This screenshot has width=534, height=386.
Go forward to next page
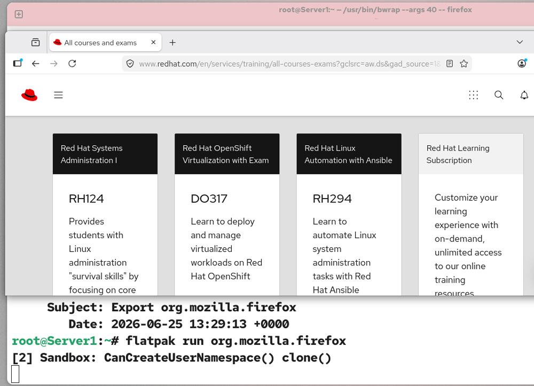point(54,64)
